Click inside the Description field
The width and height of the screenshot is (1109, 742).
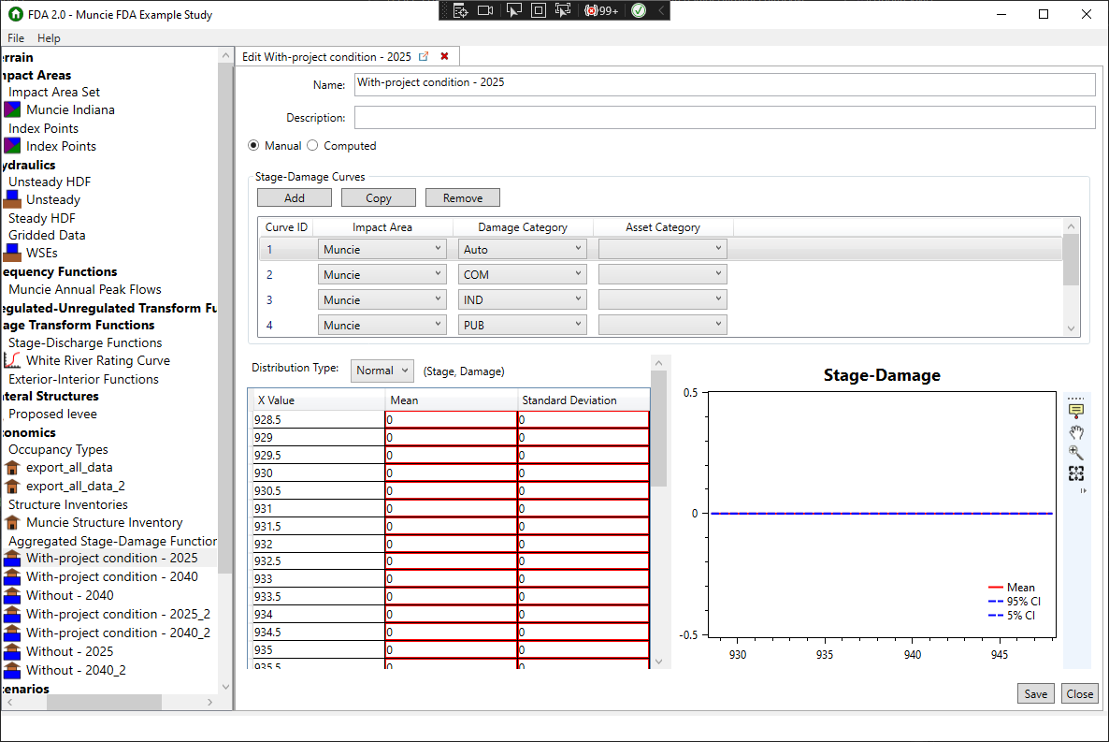[x=655, y=117]
